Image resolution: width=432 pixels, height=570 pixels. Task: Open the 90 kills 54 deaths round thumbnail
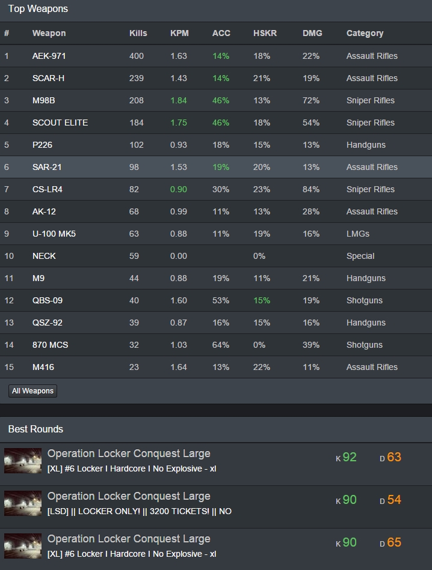tap(23, 503)
